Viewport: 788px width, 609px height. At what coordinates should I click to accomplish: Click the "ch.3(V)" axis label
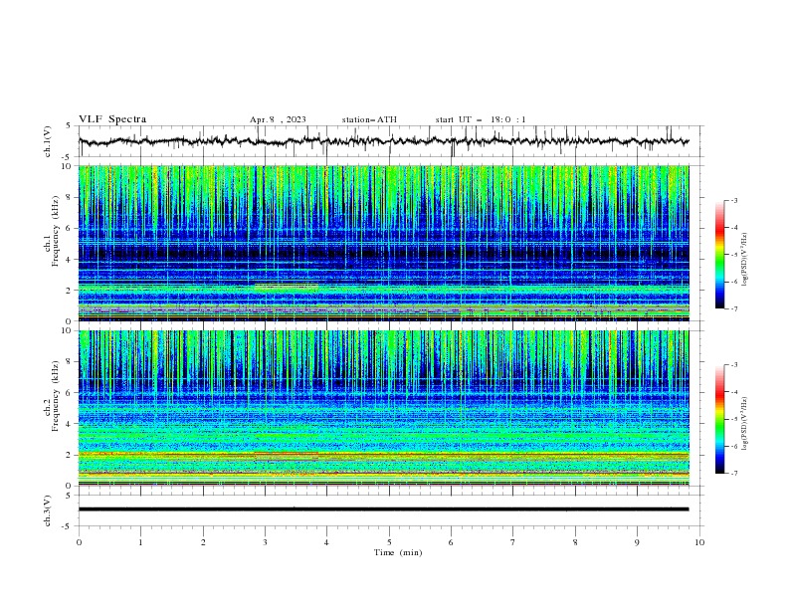pyautogui.click(x=48, y=510)
